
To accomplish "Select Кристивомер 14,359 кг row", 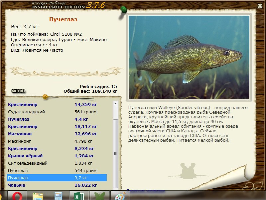I will [x=57, y=104].
